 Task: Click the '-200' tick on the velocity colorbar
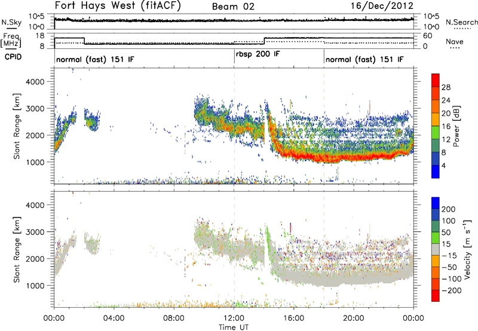(451, 290)
